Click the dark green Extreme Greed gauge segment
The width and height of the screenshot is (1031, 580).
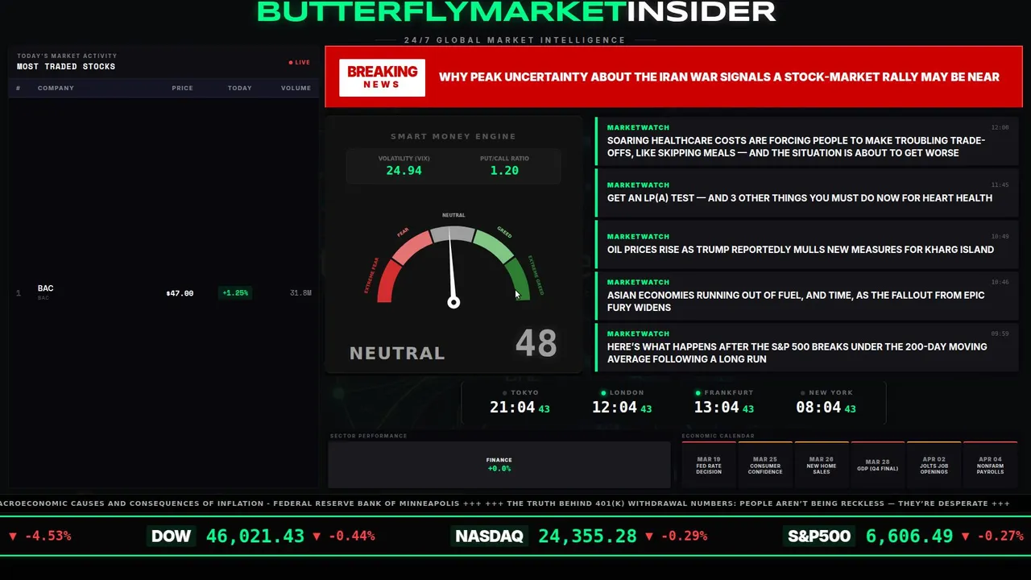coord(518,279)
